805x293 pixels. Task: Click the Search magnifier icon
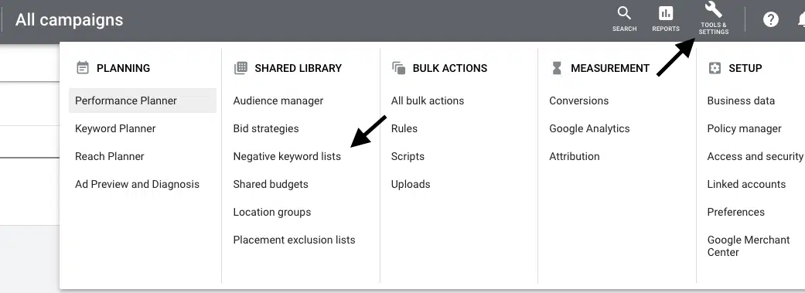[624, 13]
